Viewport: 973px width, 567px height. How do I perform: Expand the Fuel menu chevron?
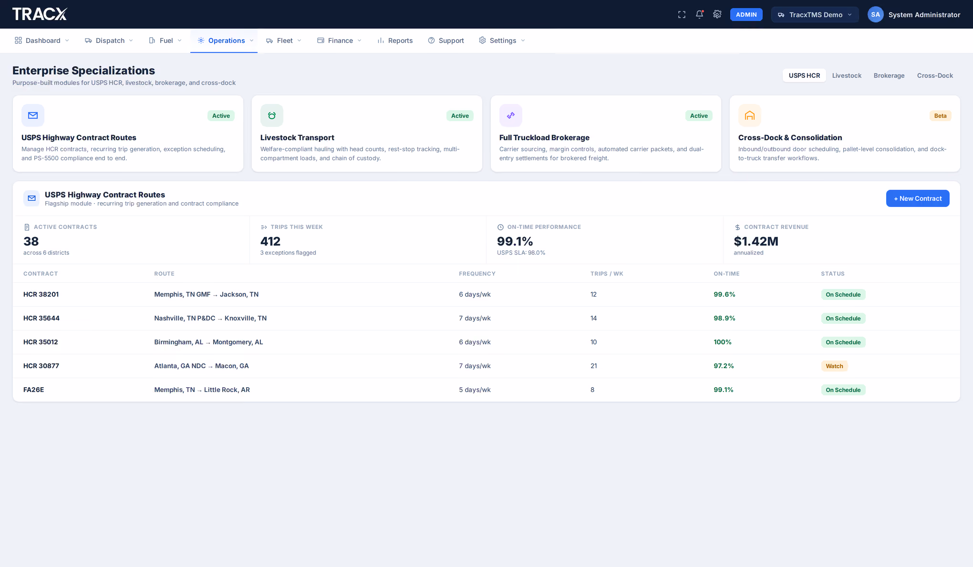click(179, 41)
